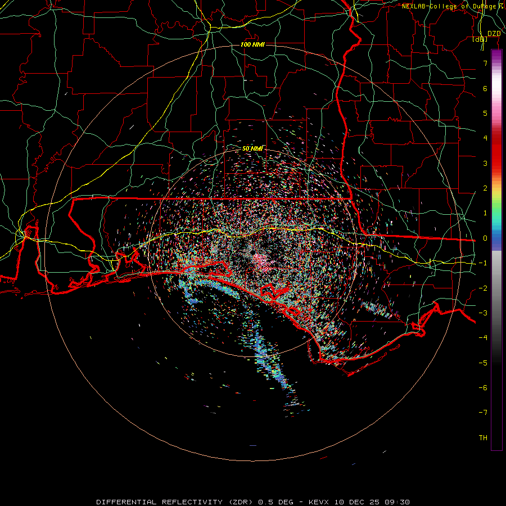506x506 pixels.
Task: Click the "6" value on the dB scale
Action: (x=485, y=88)
